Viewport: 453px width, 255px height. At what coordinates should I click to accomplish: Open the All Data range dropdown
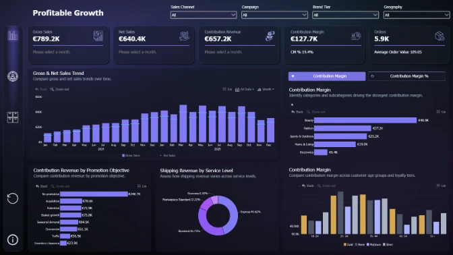coord(245,89)
